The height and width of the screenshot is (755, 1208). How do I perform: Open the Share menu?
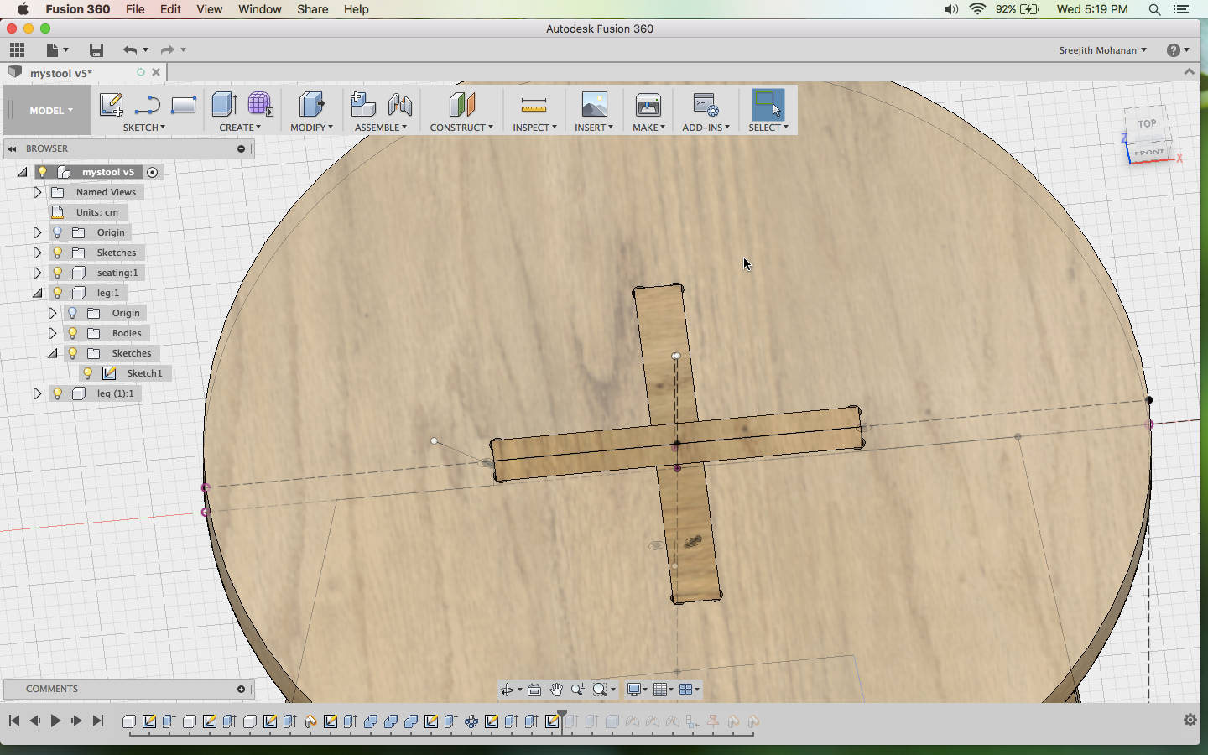[x=312, y=9]
